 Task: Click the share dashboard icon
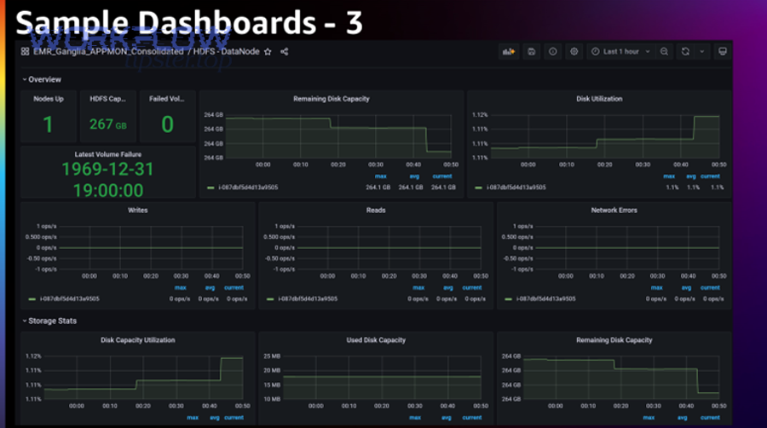click(x=285, y=51)
